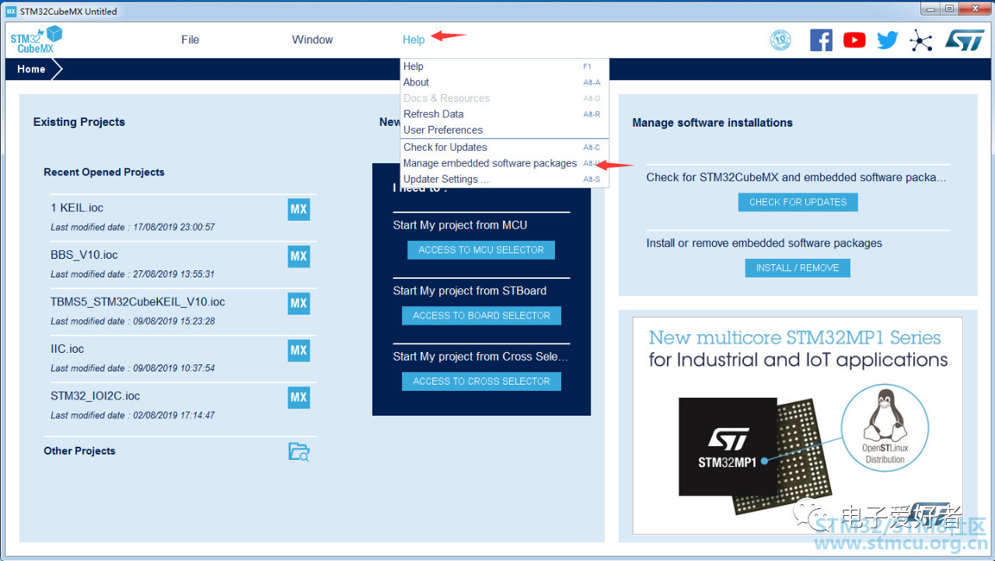This screenshot has width=995, height=561.
Task: Click MX icon beside STM32_IOI2C.ioc
Action: coord(298,397)
